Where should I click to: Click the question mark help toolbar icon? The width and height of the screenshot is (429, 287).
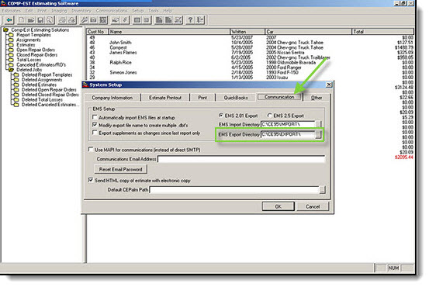click(x=190, y=20)
